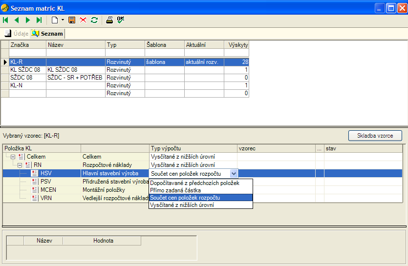Click the Aktuální column header

[204, 45]
